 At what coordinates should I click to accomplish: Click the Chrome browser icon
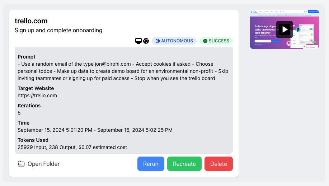coord(146,41)
